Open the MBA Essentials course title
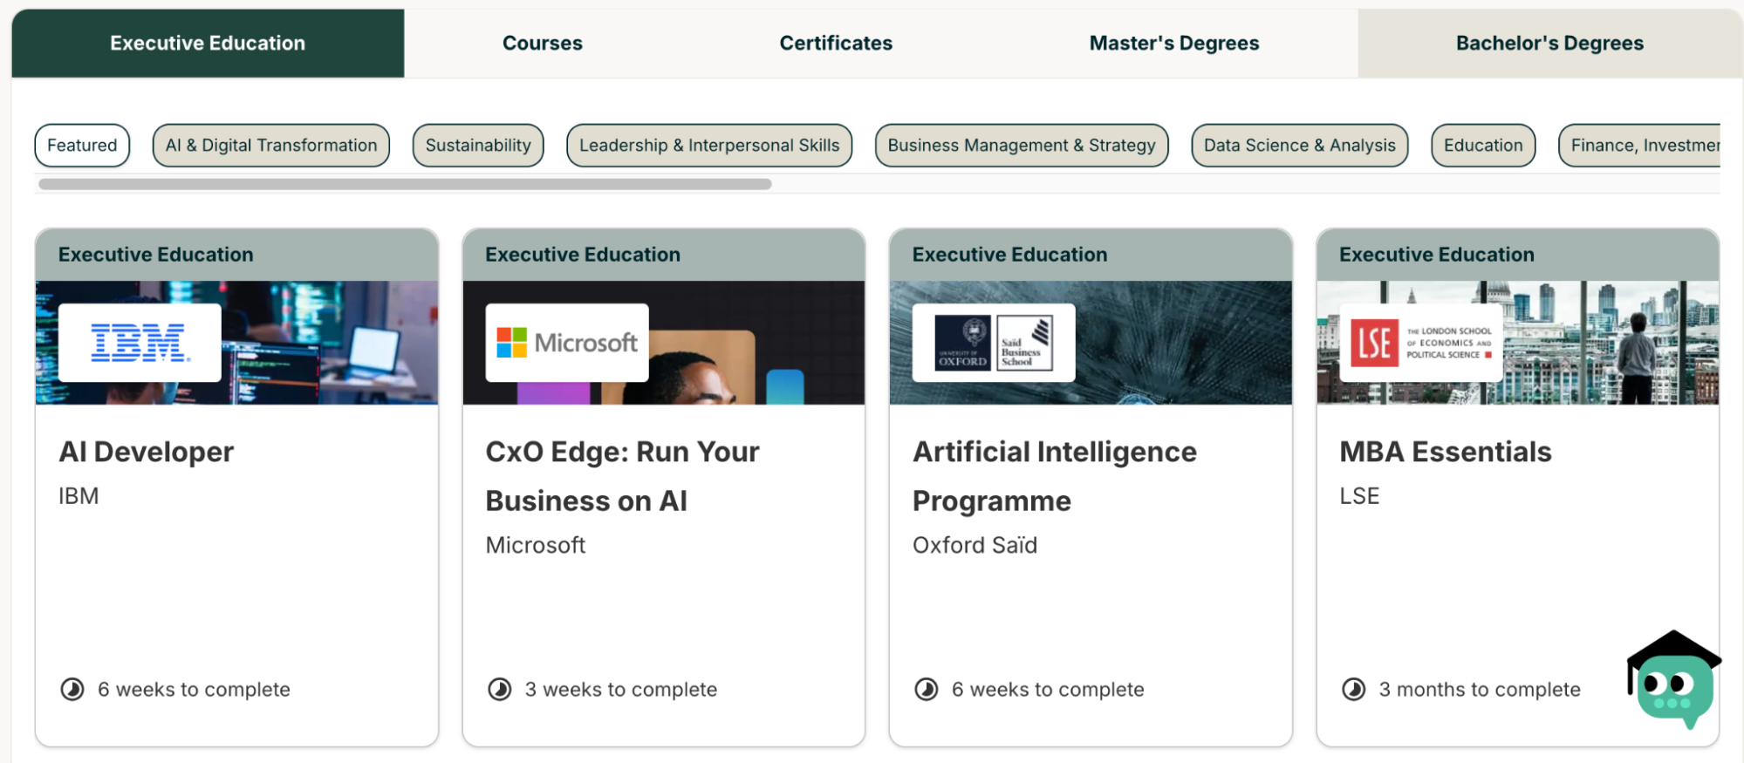The height and width of the screenshot is (763, 1744). tap(1446, 452)
